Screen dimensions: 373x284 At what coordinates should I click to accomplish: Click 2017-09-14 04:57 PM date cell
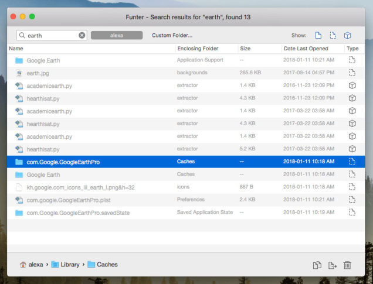click(308, 73)
